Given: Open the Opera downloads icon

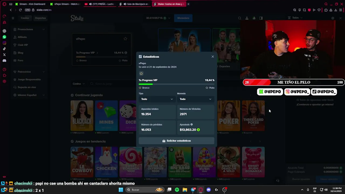Looking at the screenshot, I should point(336,10).
